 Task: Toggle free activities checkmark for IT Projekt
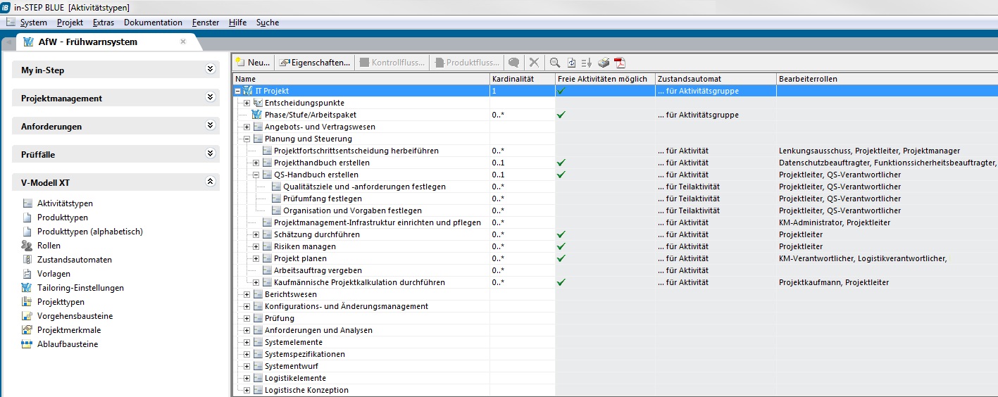(x=561, y=91)
